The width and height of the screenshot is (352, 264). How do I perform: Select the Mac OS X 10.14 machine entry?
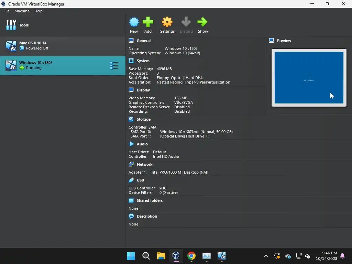tap(63, 46)
